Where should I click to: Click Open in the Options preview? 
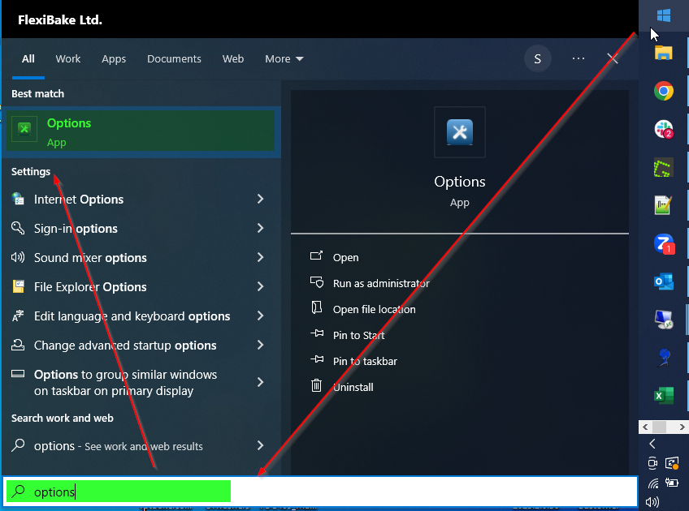pyautogui.click(x=346, y=257)
